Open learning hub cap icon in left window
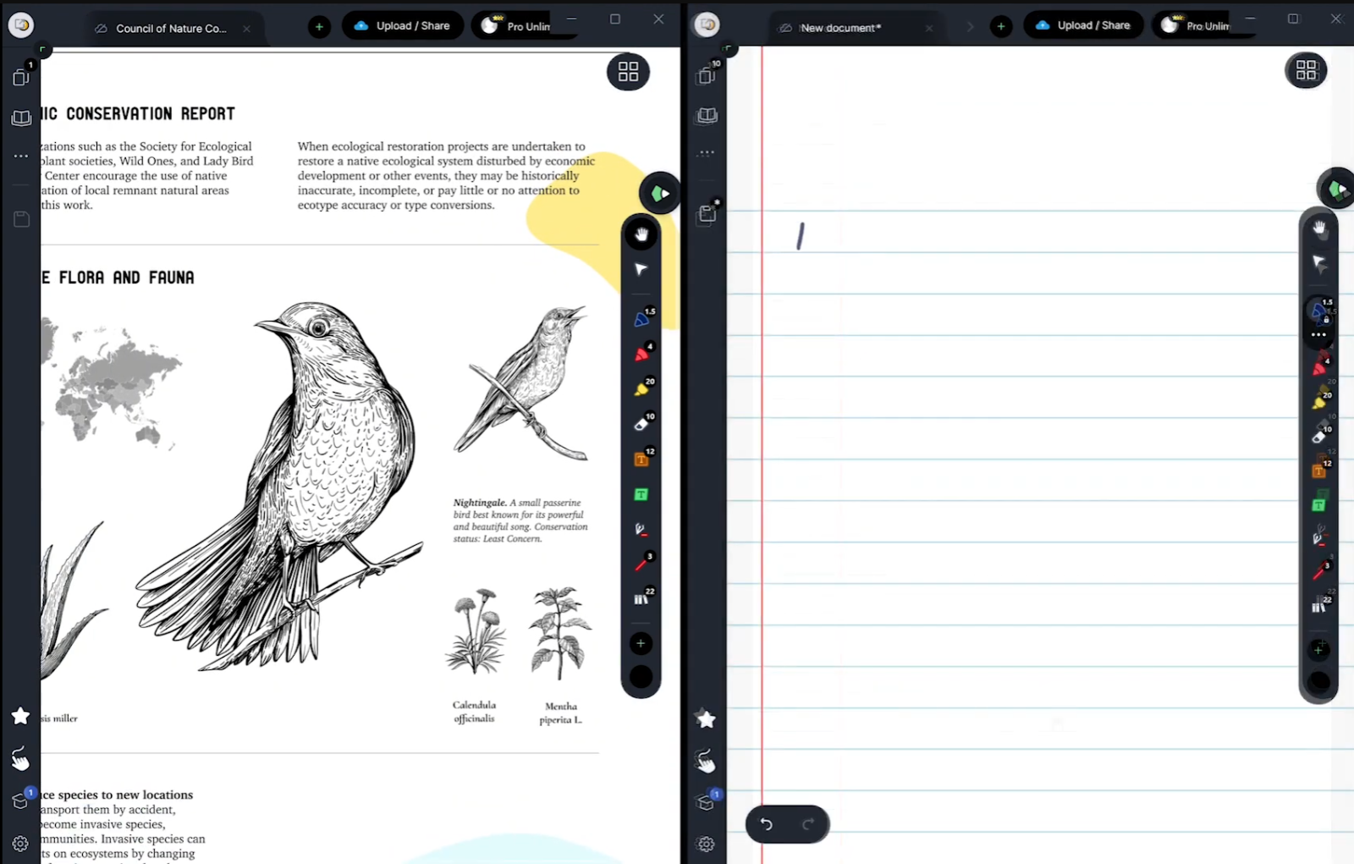The image size is (1354, 864). point(22,799)
